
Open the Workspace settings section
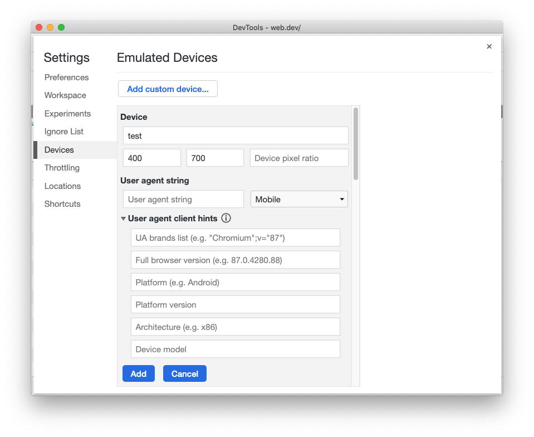click(x=65, y=95)
